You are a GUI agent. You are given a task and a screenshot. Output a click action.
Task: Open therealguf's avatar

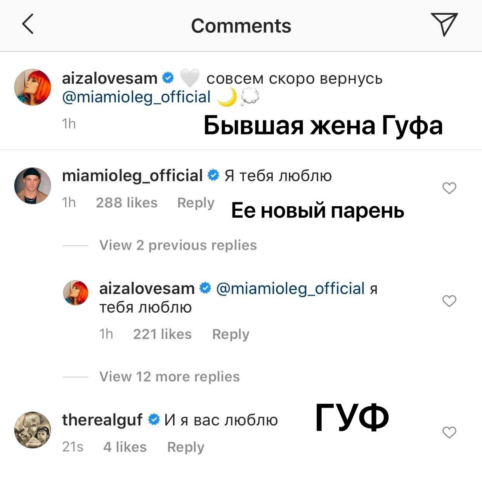(x=33, y=430)
